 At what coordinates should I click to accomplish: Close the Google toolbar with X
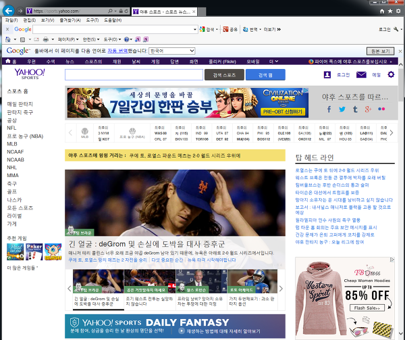click(x=7, y=29)
